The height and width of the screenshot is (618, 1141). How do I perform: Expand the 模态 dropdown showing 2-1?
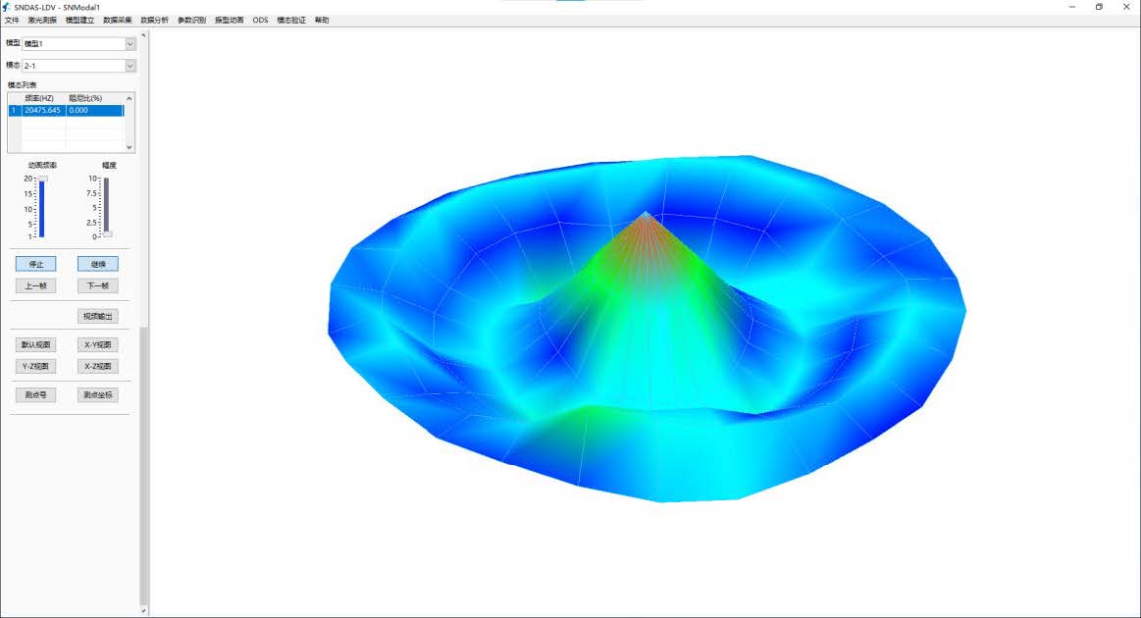130,66
